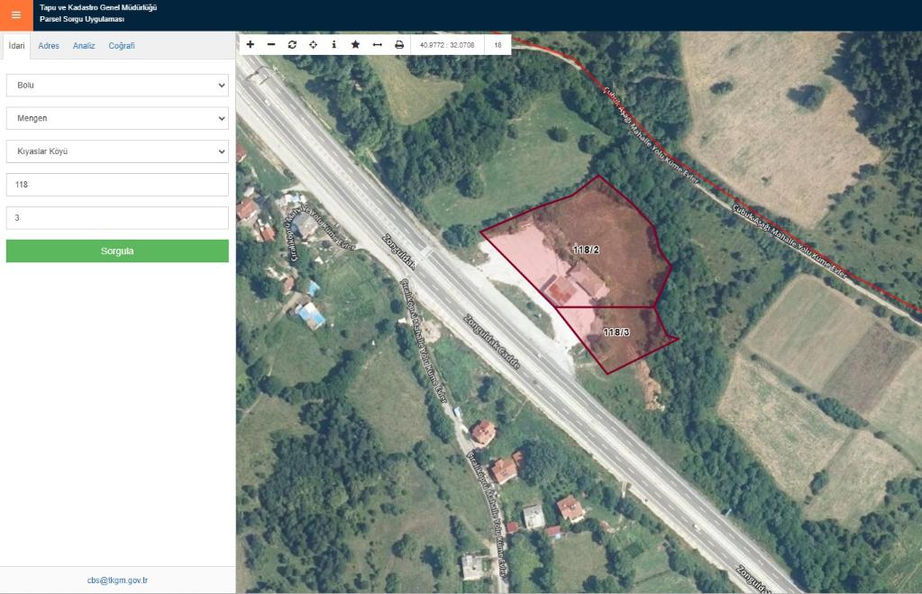Expand the Mengen district dropdown
This screenshot has width=922, height=594.
point(117,118)
